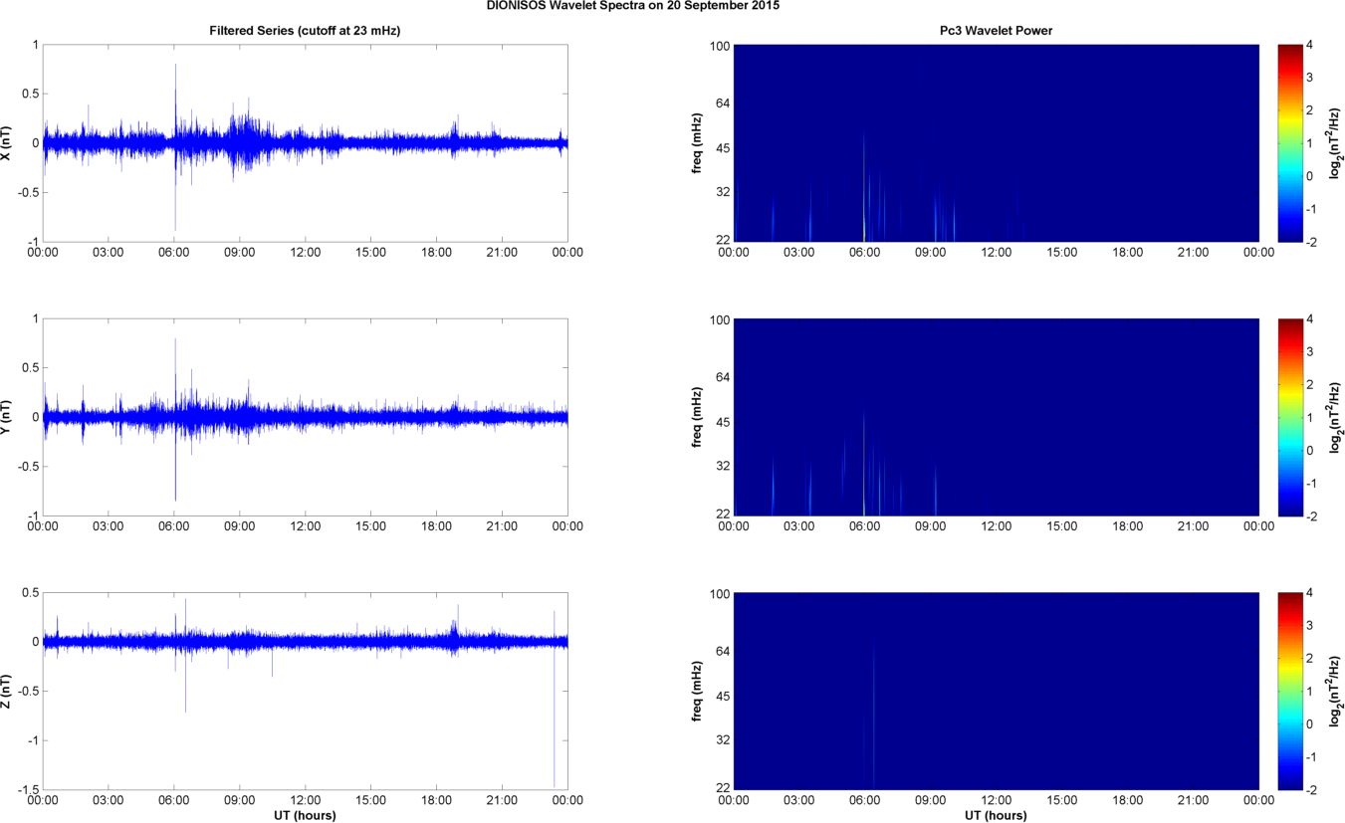
Task: Click the "15:00" tick under the bottom wavelet panel
Action: click(1062, 800)
